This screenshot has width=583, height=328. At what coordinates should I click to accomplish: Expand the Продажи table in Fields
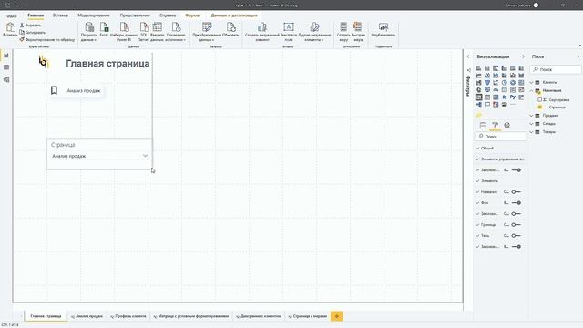tap(531, 116)
